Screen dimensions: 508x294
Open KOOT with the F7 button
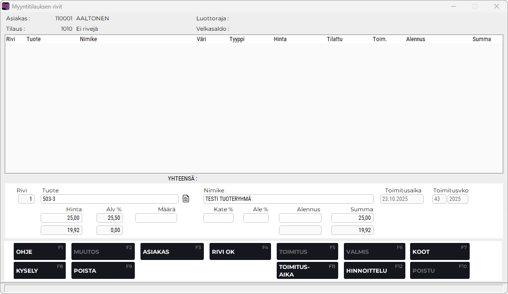(439, 251)
